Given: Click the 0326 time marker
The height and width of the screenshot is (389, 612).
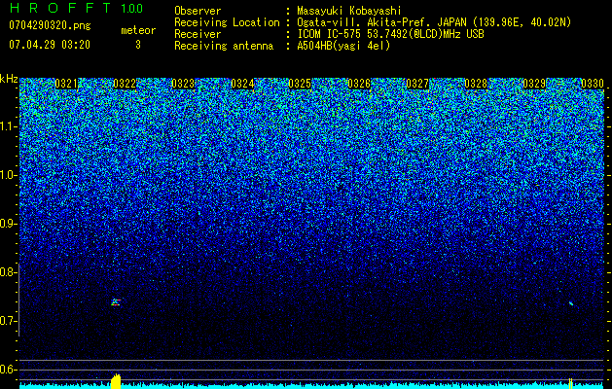Looking at the screenshot, I should pos(359,84).
